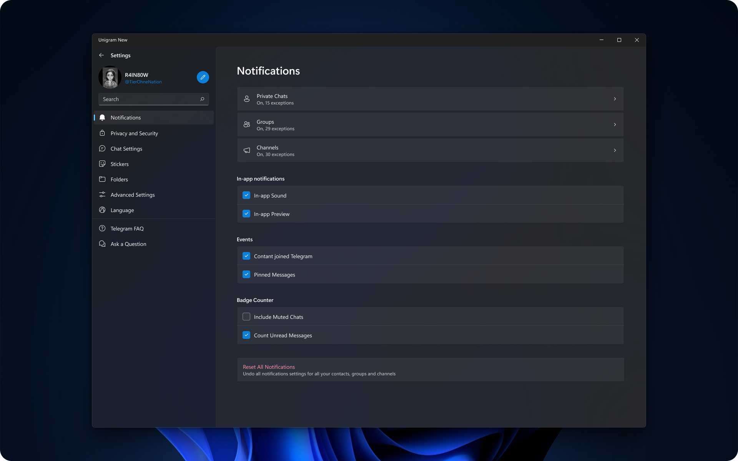
Task: Maximize the Unigram New window
Action: coord(619,40)
